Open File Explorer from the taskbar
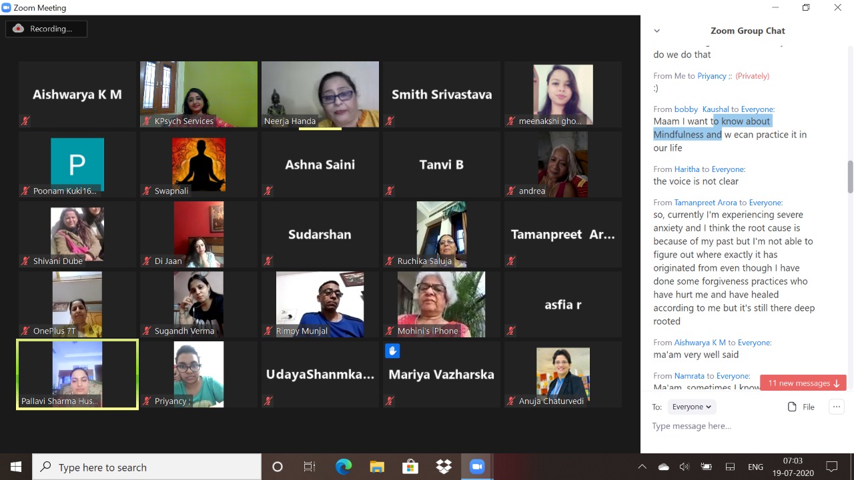This screenshot has height=480, width=854. coord(377,467)
